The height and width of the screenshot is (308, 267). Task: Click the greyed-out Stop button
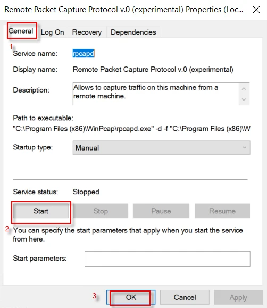click(x=101, y=211)
